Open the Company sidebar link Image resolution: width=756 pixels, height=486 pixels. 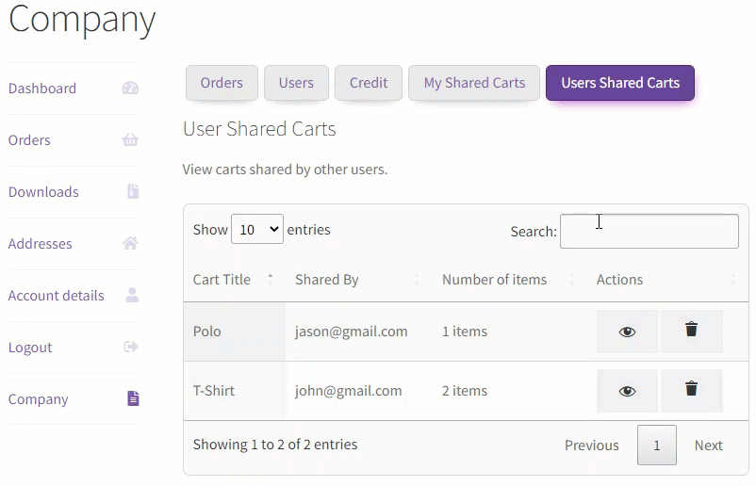pos(38,398)
